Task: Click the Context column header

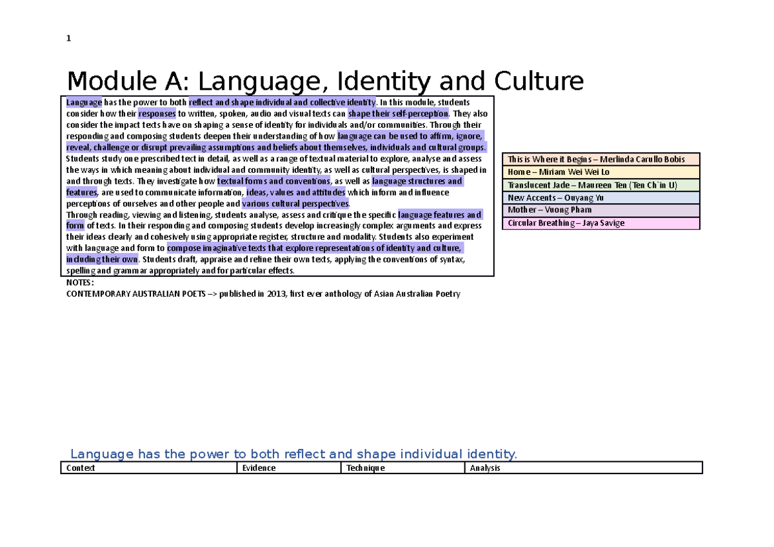Action: (x=80, y=468)
